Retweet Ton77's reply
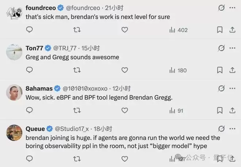The width and height of the screenshot is (241, 167). click(77, 70)
